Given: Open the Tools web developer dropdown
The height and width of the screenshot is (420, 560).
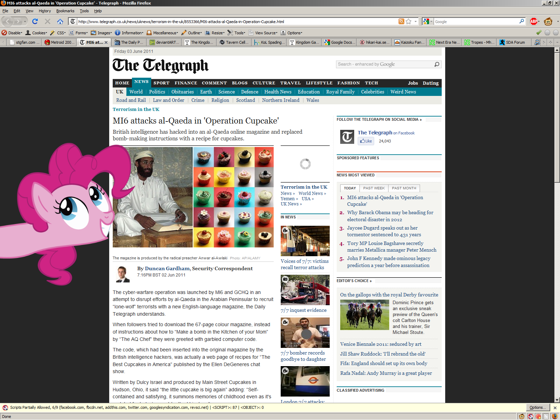Looking at the screenshot, I should pyautogui.click(x=237, y=33).
